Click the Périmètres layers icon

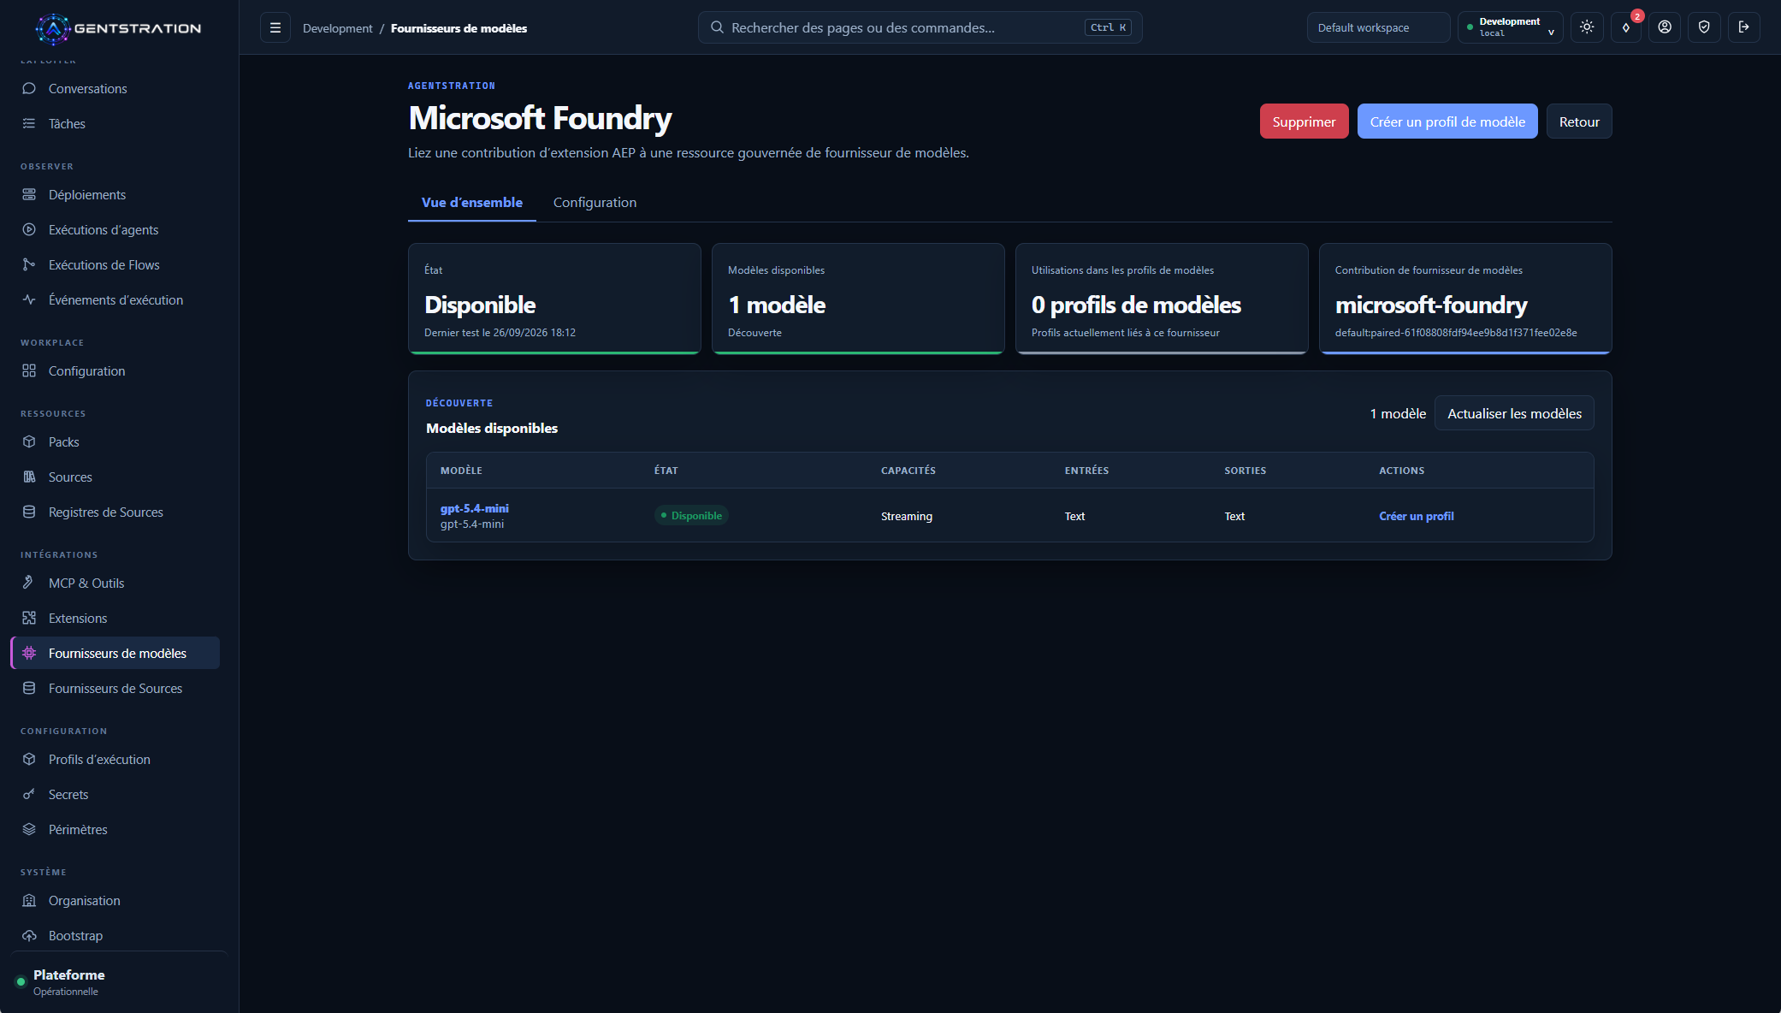click(x=29, y=830)
